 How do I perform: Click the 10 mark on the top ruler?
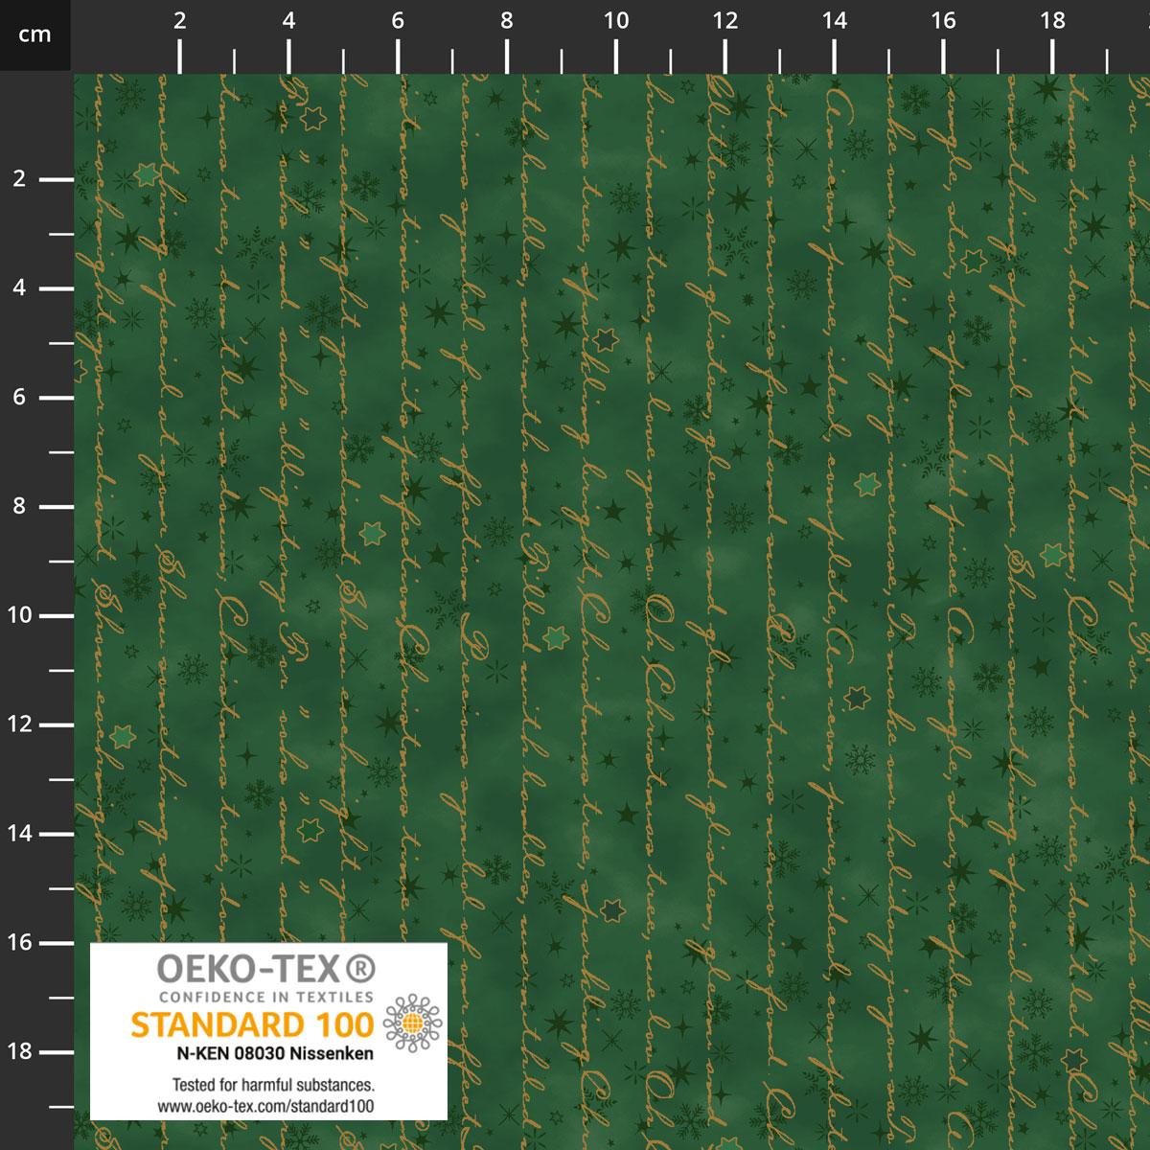615,21
